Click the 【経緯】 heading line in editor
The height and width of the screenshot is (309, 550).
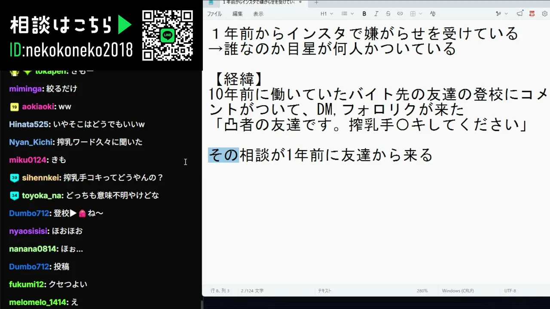[239, 79]
